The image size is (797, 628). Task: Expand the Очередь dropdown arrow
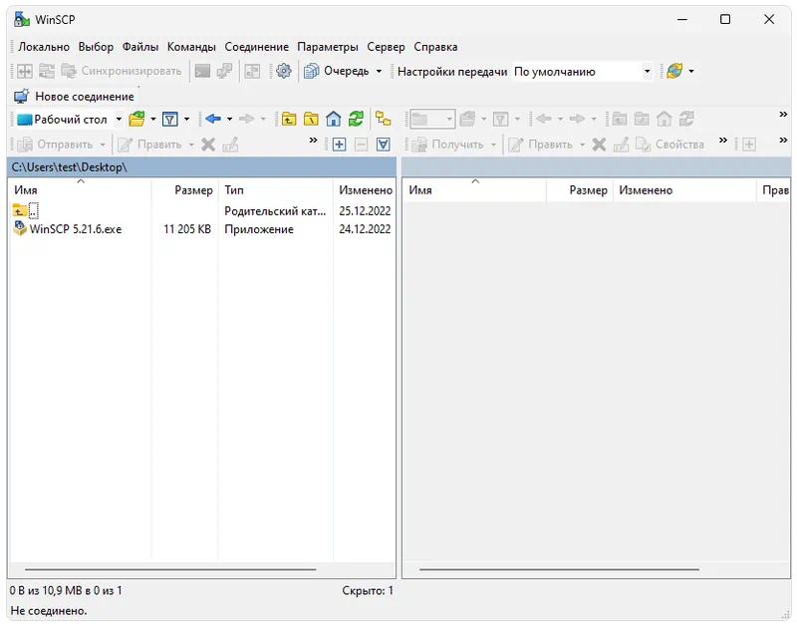[379, 71]
